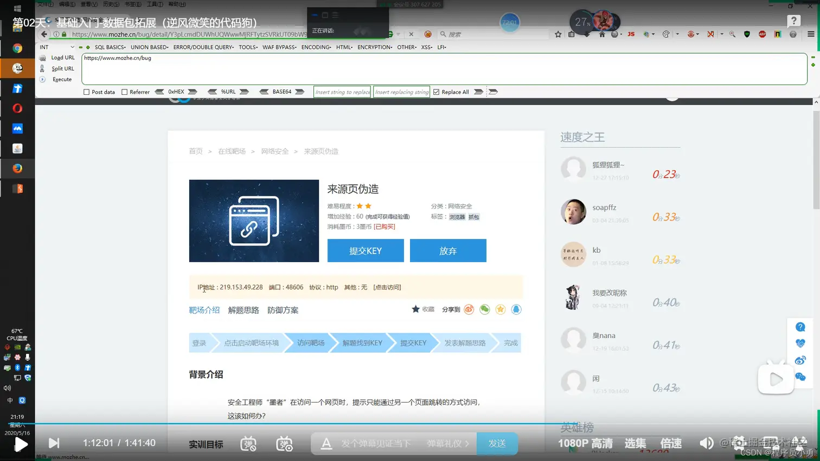
Task: Switch to 靶场介绍 tab
Action: pyautogui.click(x=204, y=310)
